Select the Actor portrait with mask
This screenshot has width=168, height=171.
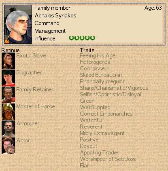(8, 146)
